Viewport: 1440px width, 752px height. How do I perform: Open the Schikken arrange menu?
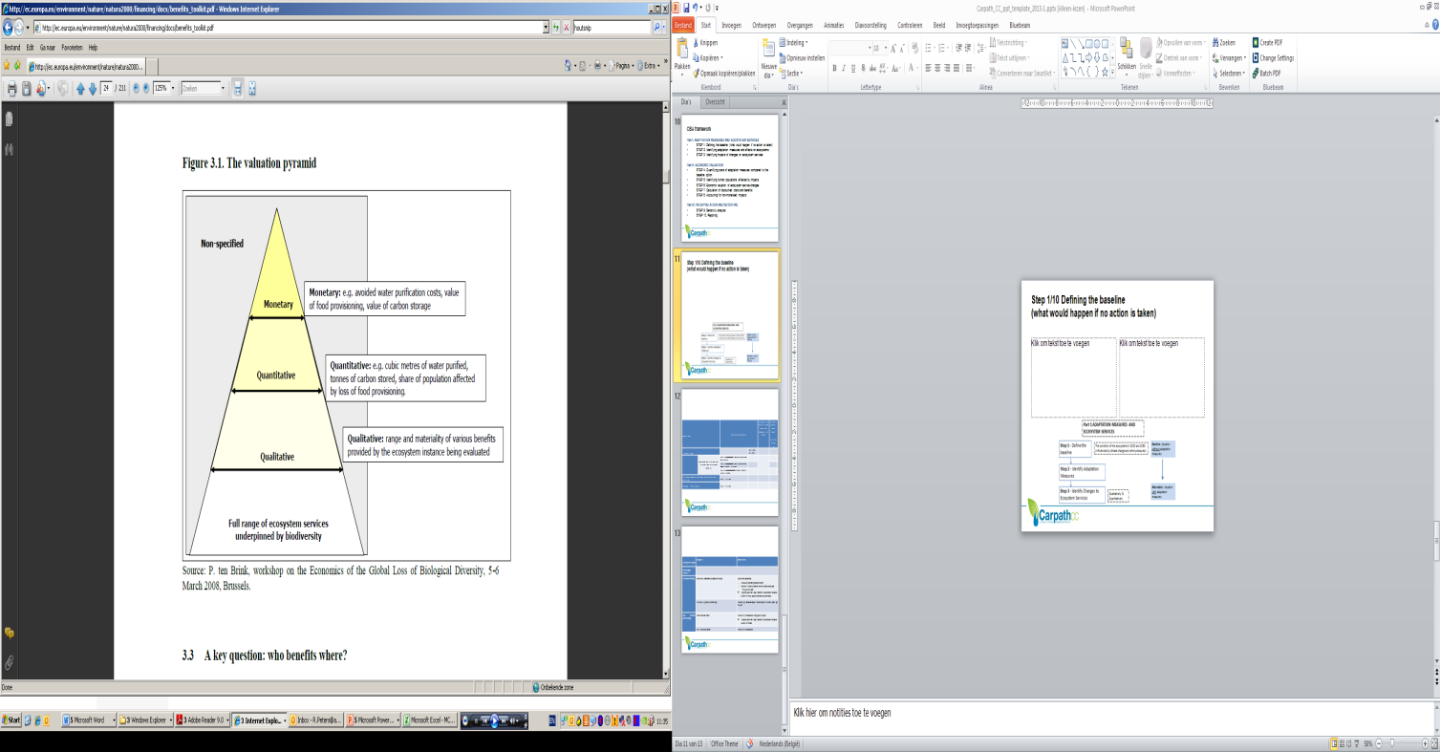tap(1126, 56)
